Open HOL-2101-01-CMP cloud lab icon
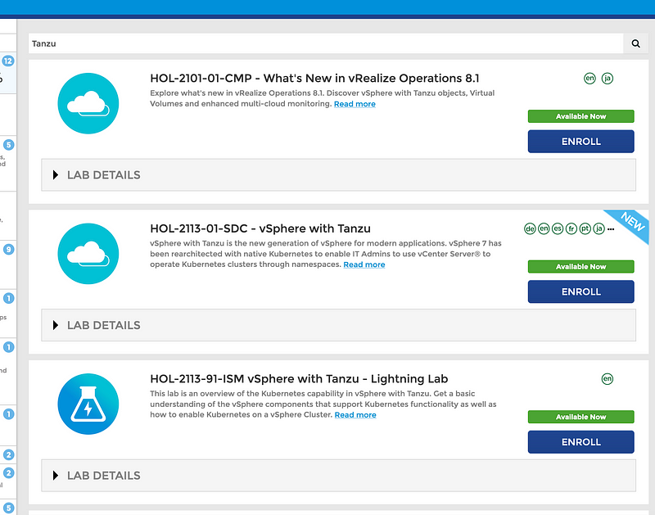 tap(88, 103)
